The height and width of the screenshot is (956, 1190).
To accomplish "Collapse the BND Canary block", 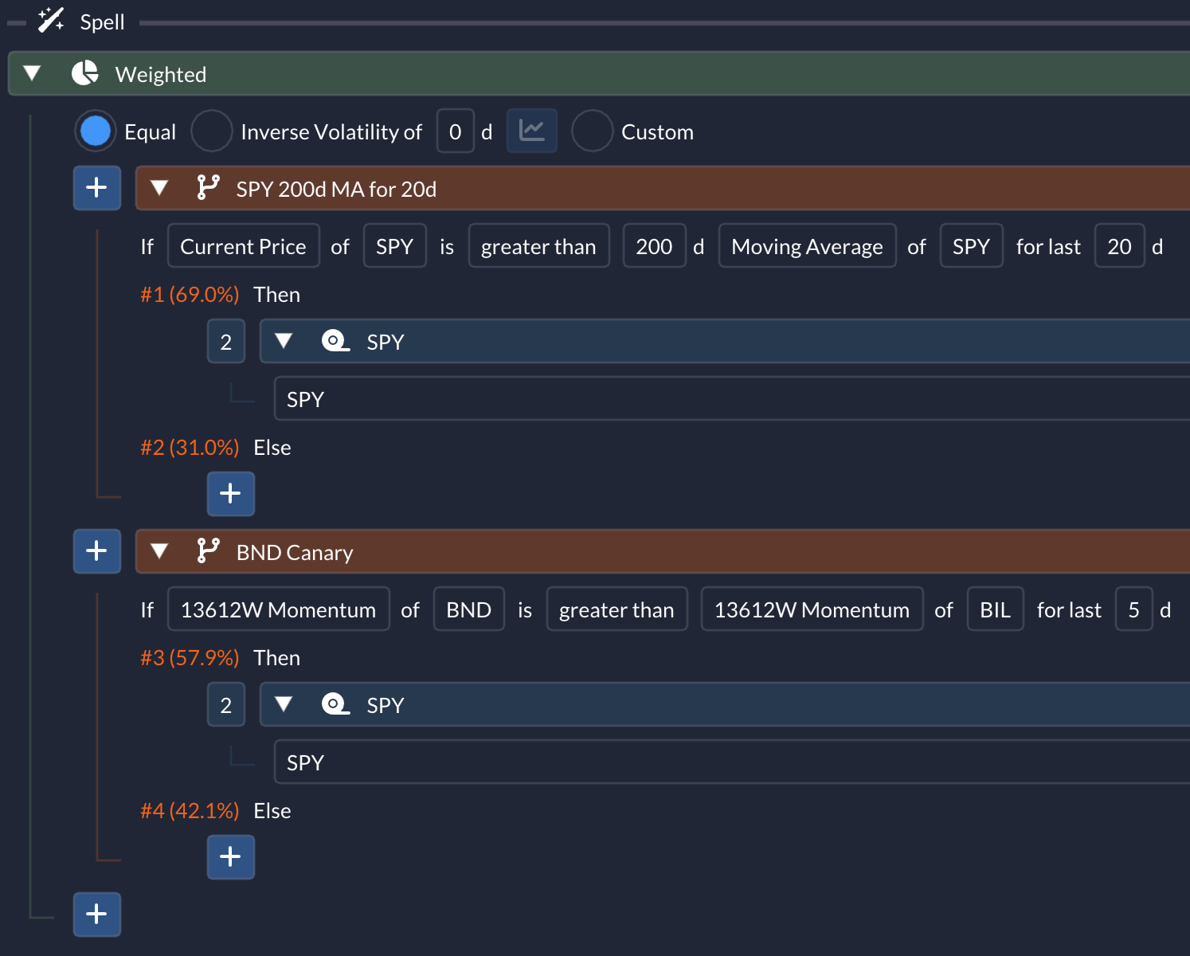I will coord(159,551).
